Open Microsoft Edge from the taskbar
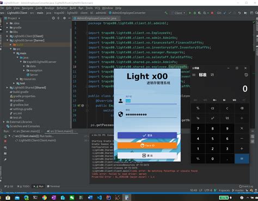Screen dimensions: 258x201 point(26,198)
